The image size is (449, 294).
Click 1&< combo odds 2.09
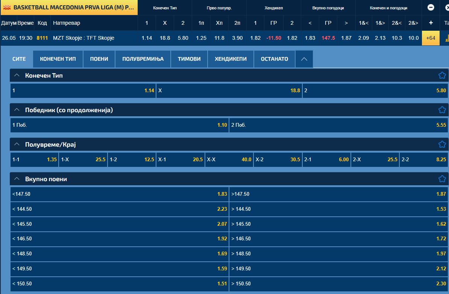[364, 38]
